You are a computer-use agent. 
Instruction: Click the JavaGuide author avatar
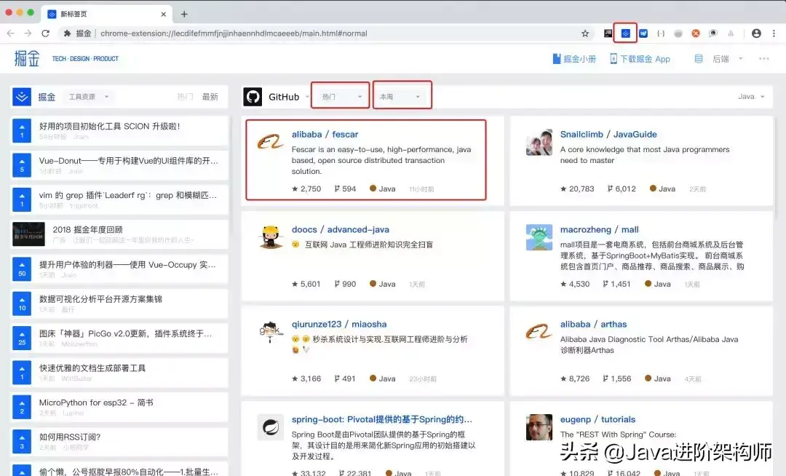[539, 143]
